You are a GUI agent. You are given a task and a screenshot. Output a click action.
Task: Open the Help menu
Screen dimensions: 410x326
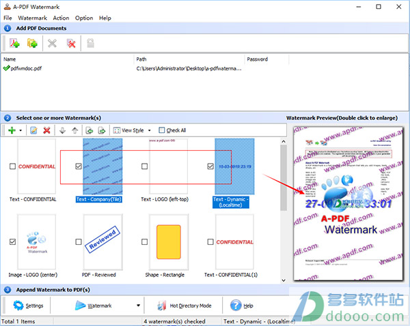(x=105, y=18)
